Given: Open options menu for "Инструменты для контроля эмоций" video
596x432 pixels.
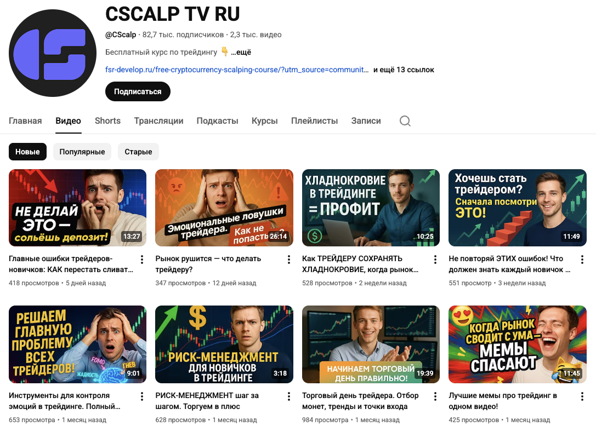Looking at the screenshot, I should pos(142,396).
